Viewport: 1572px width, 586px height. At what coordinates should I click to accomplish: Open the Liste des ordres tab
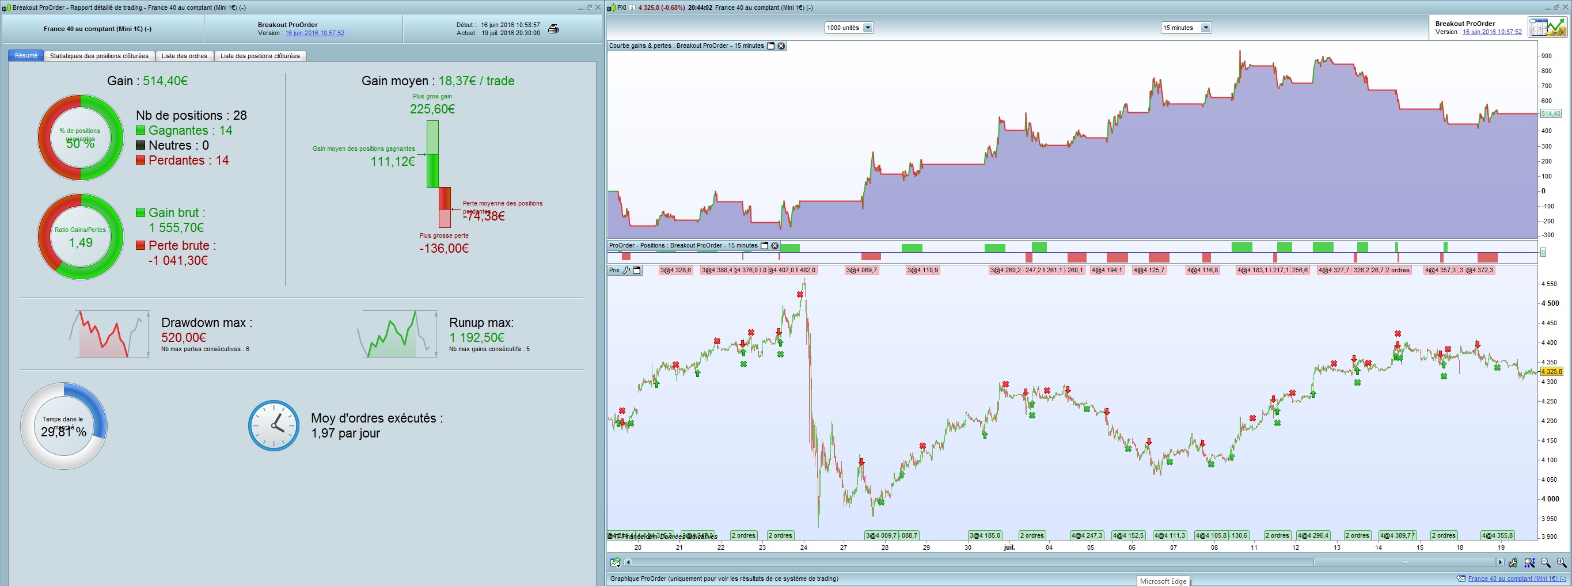[184, 56]
